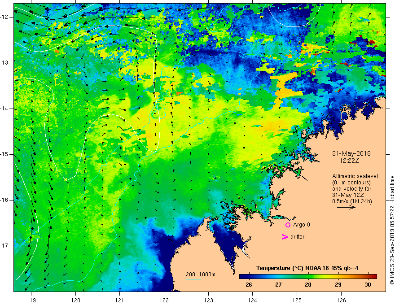
Task: Click the latitude axis label -15
Action: coord(4,154)
